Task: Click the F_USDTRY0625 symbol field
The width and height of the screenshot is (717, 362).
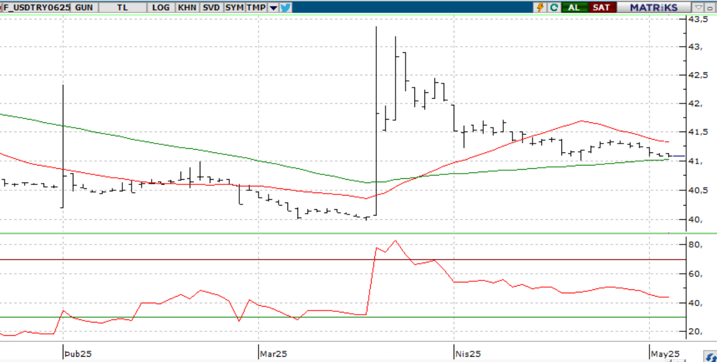Action: (35, 7)
